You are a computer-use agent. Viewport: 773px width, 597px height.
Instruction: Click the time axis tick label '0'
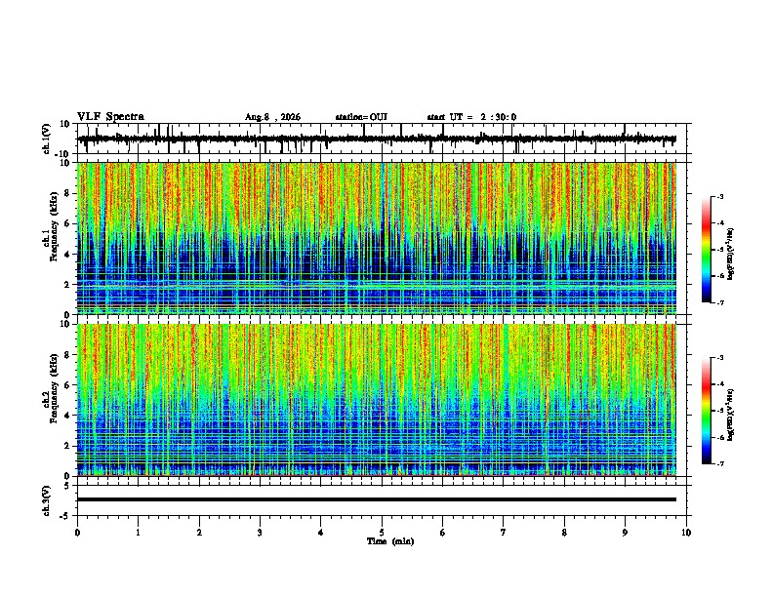pos(77,533)
